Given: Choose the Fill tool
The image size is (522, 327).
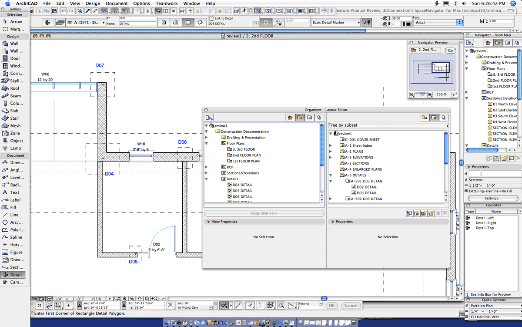Looking at the screenshot, I should tap(13, 207).
